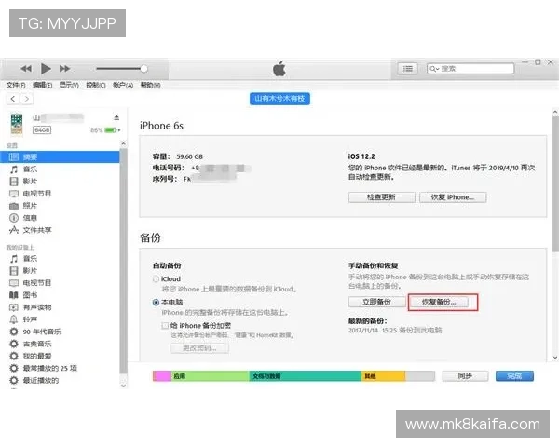Click the main pane scrollbar thumb

(x=555, y=183)
